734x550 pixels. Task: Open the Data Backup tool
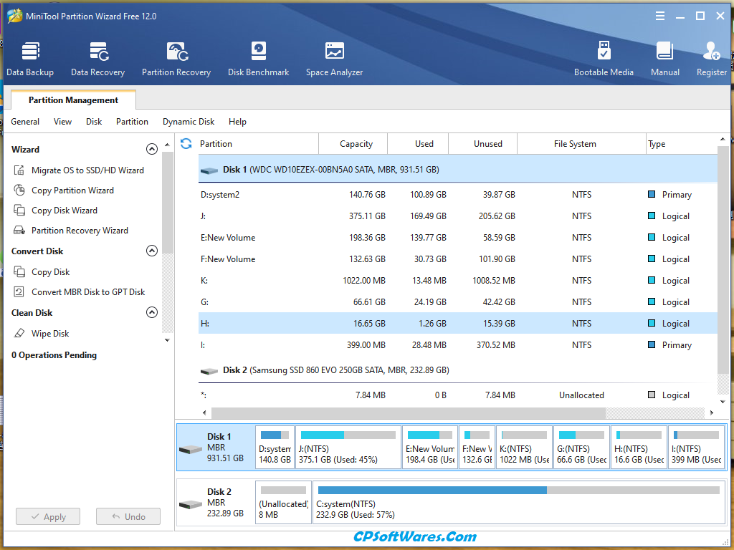[30, 57]
